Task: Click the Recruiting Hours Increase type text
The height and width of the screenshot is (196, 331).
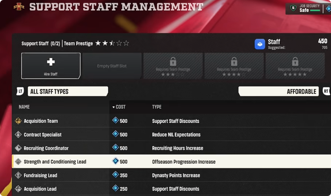Action: tap(178, 148)
